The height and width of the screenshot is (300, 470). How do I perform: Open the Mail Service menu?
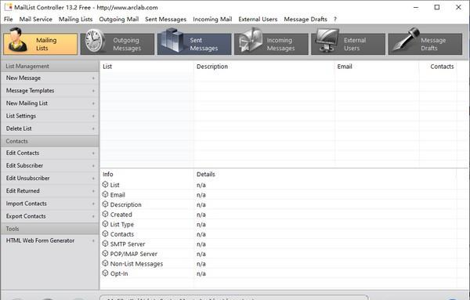click(x=36, y=19)
